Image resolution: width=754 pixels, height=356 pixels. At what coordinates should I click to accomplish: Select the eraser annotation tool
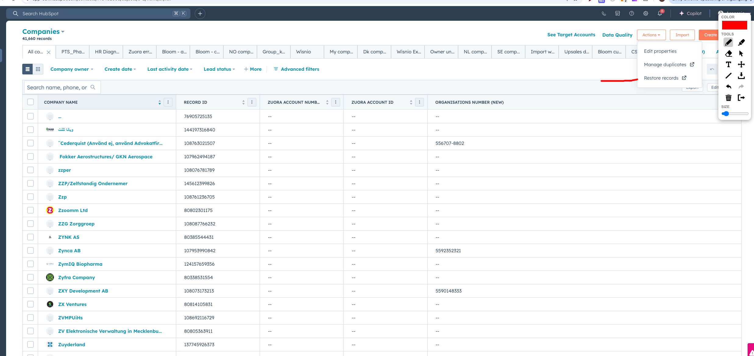coord(728,54)
